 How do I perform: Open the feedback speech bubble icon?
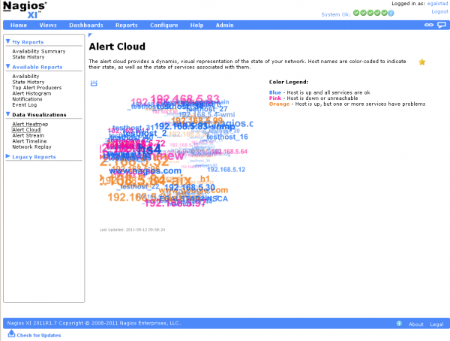441,25
